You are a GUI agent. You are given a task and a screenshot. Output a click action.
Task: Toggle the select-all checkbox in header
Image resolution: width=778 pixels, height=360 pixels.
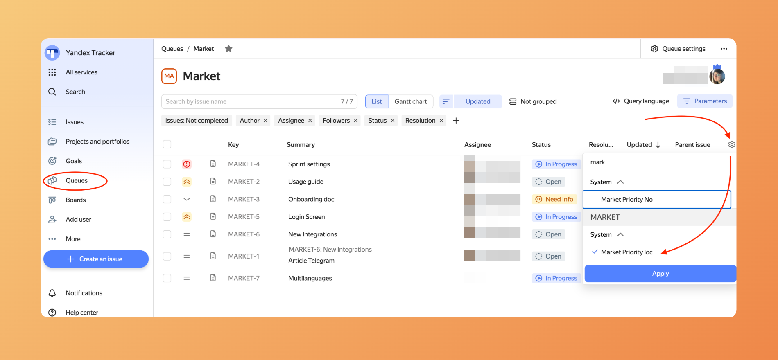tap(167, 144)
